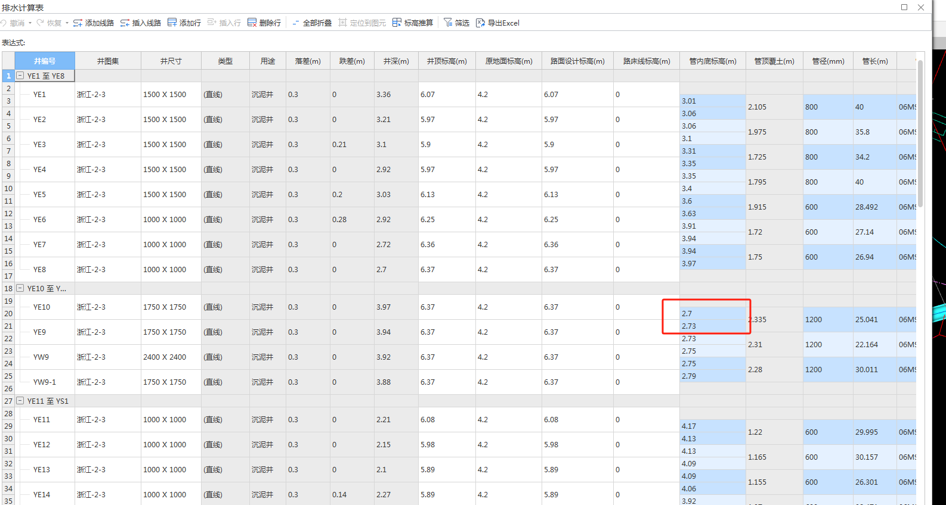Viewport: 946px width, 505px height.
Task: Click the 添加行 add row button
Action: [x=184, y=23]
